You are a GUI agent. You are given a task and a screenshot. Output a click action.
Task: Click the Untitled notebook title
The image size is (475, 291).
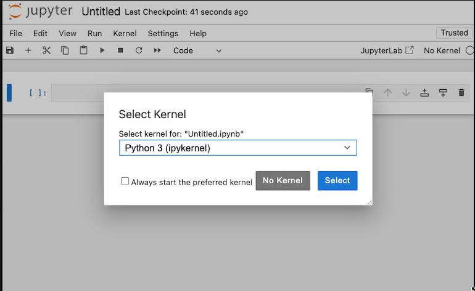tap(101, 12)
